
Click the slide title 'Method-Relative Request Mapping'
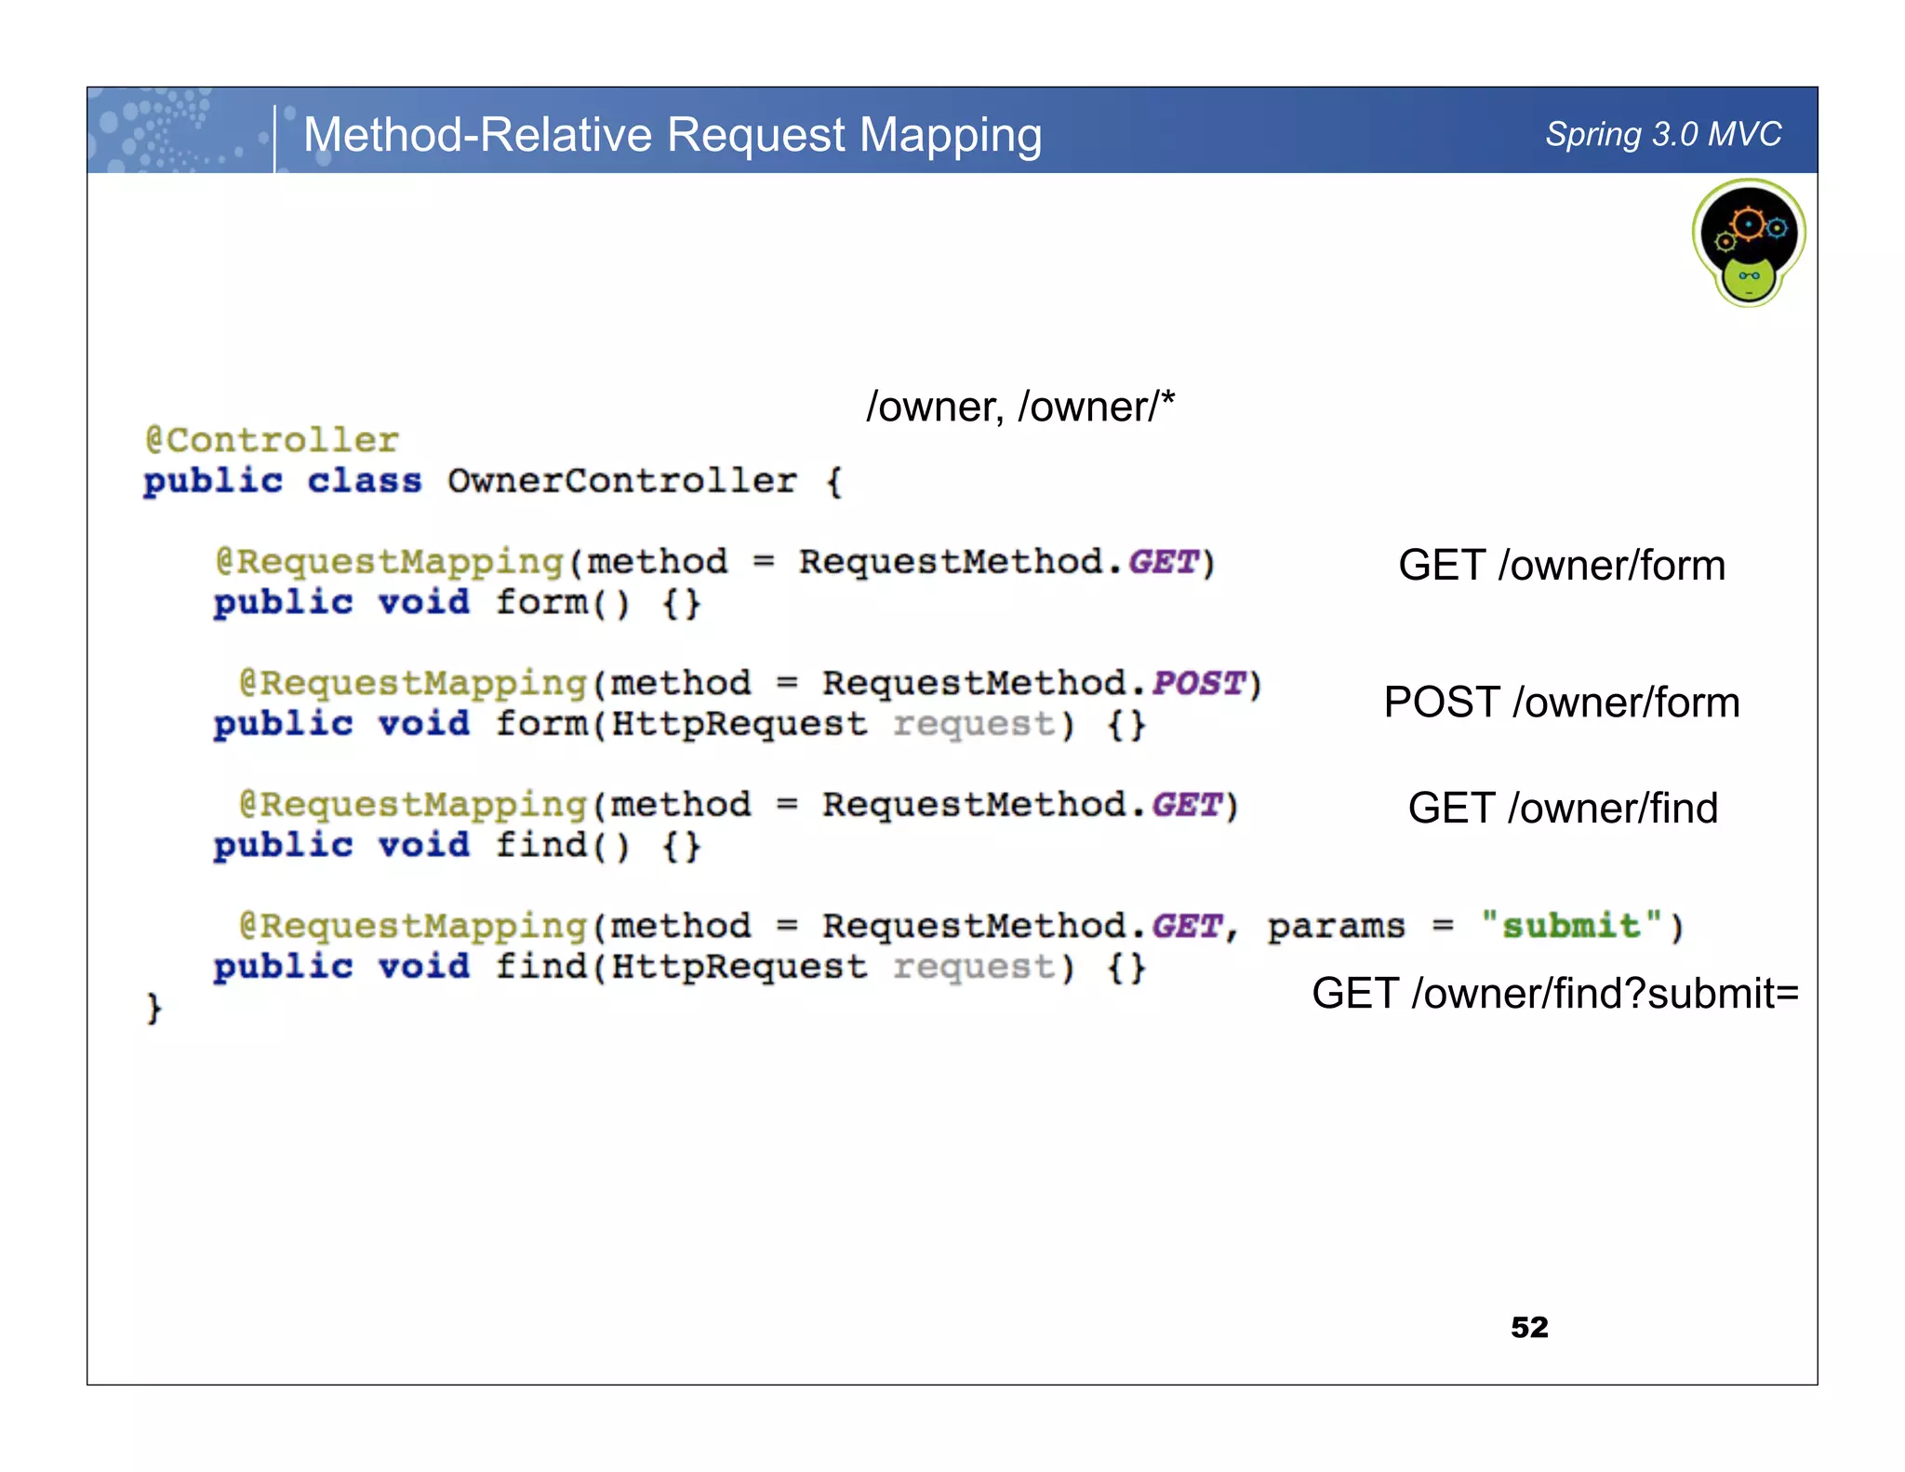(672, 134)
